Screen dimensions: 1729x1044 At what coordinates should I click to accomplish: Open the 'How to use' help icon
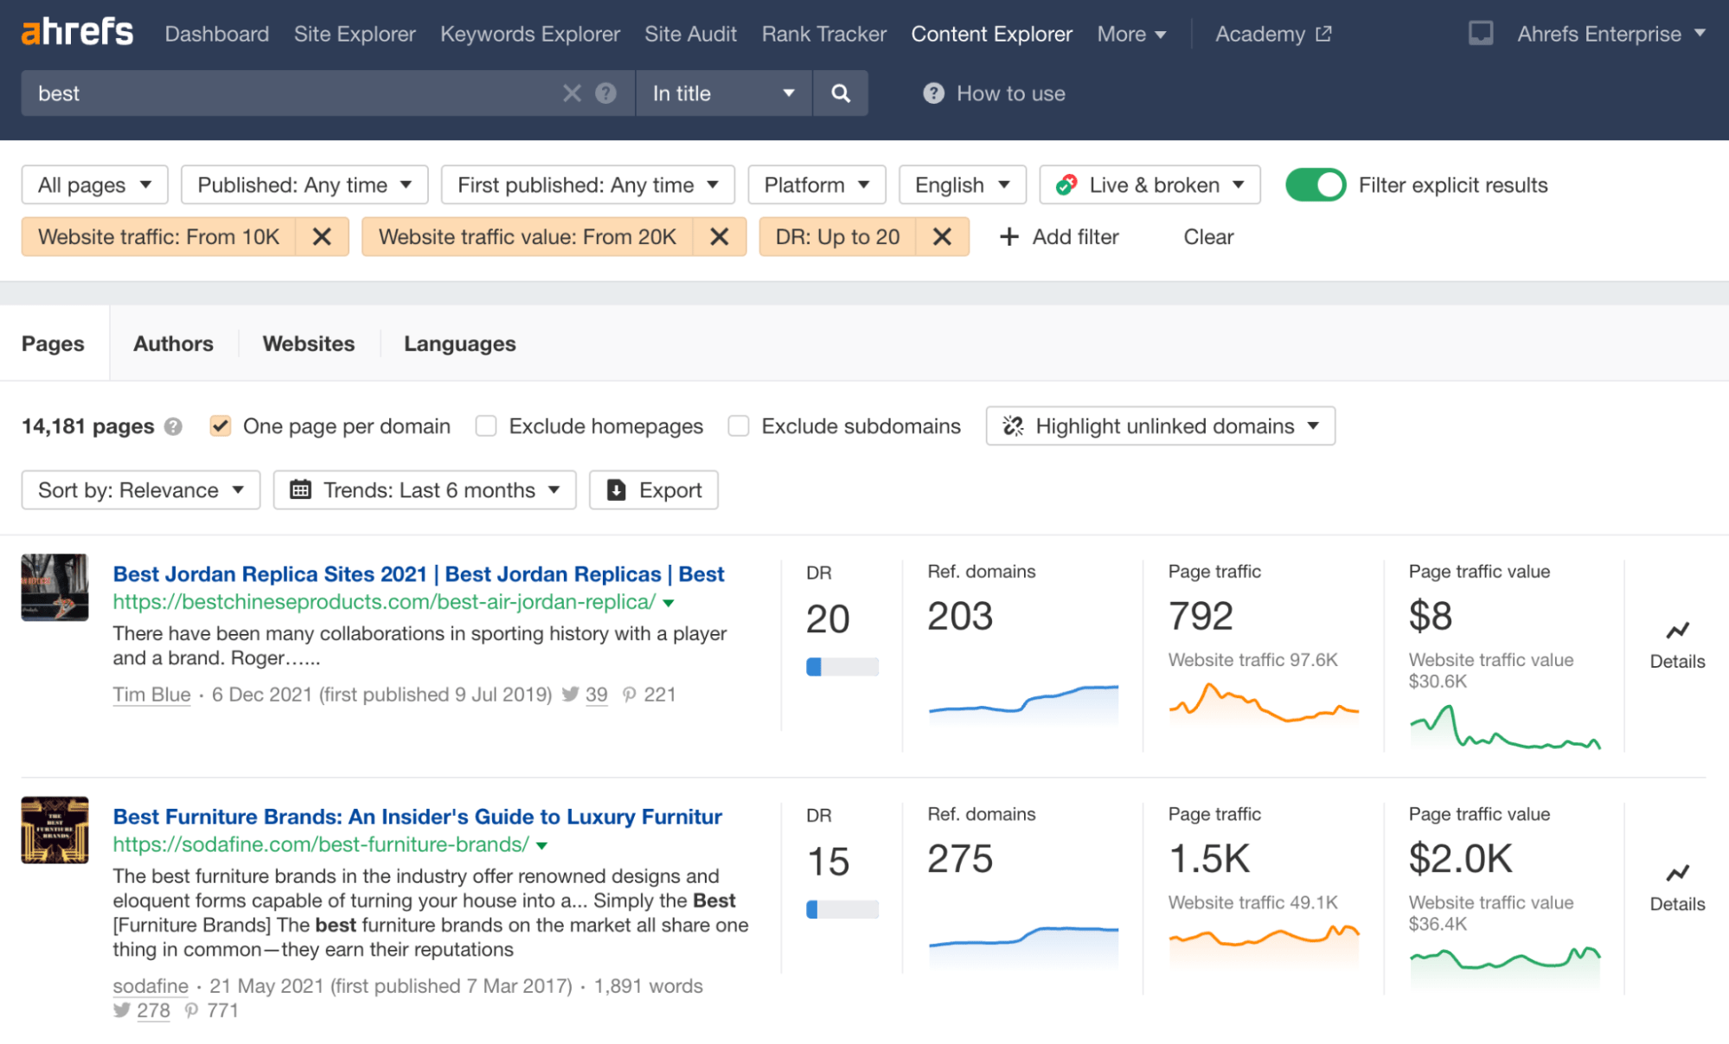coord(933,93)
